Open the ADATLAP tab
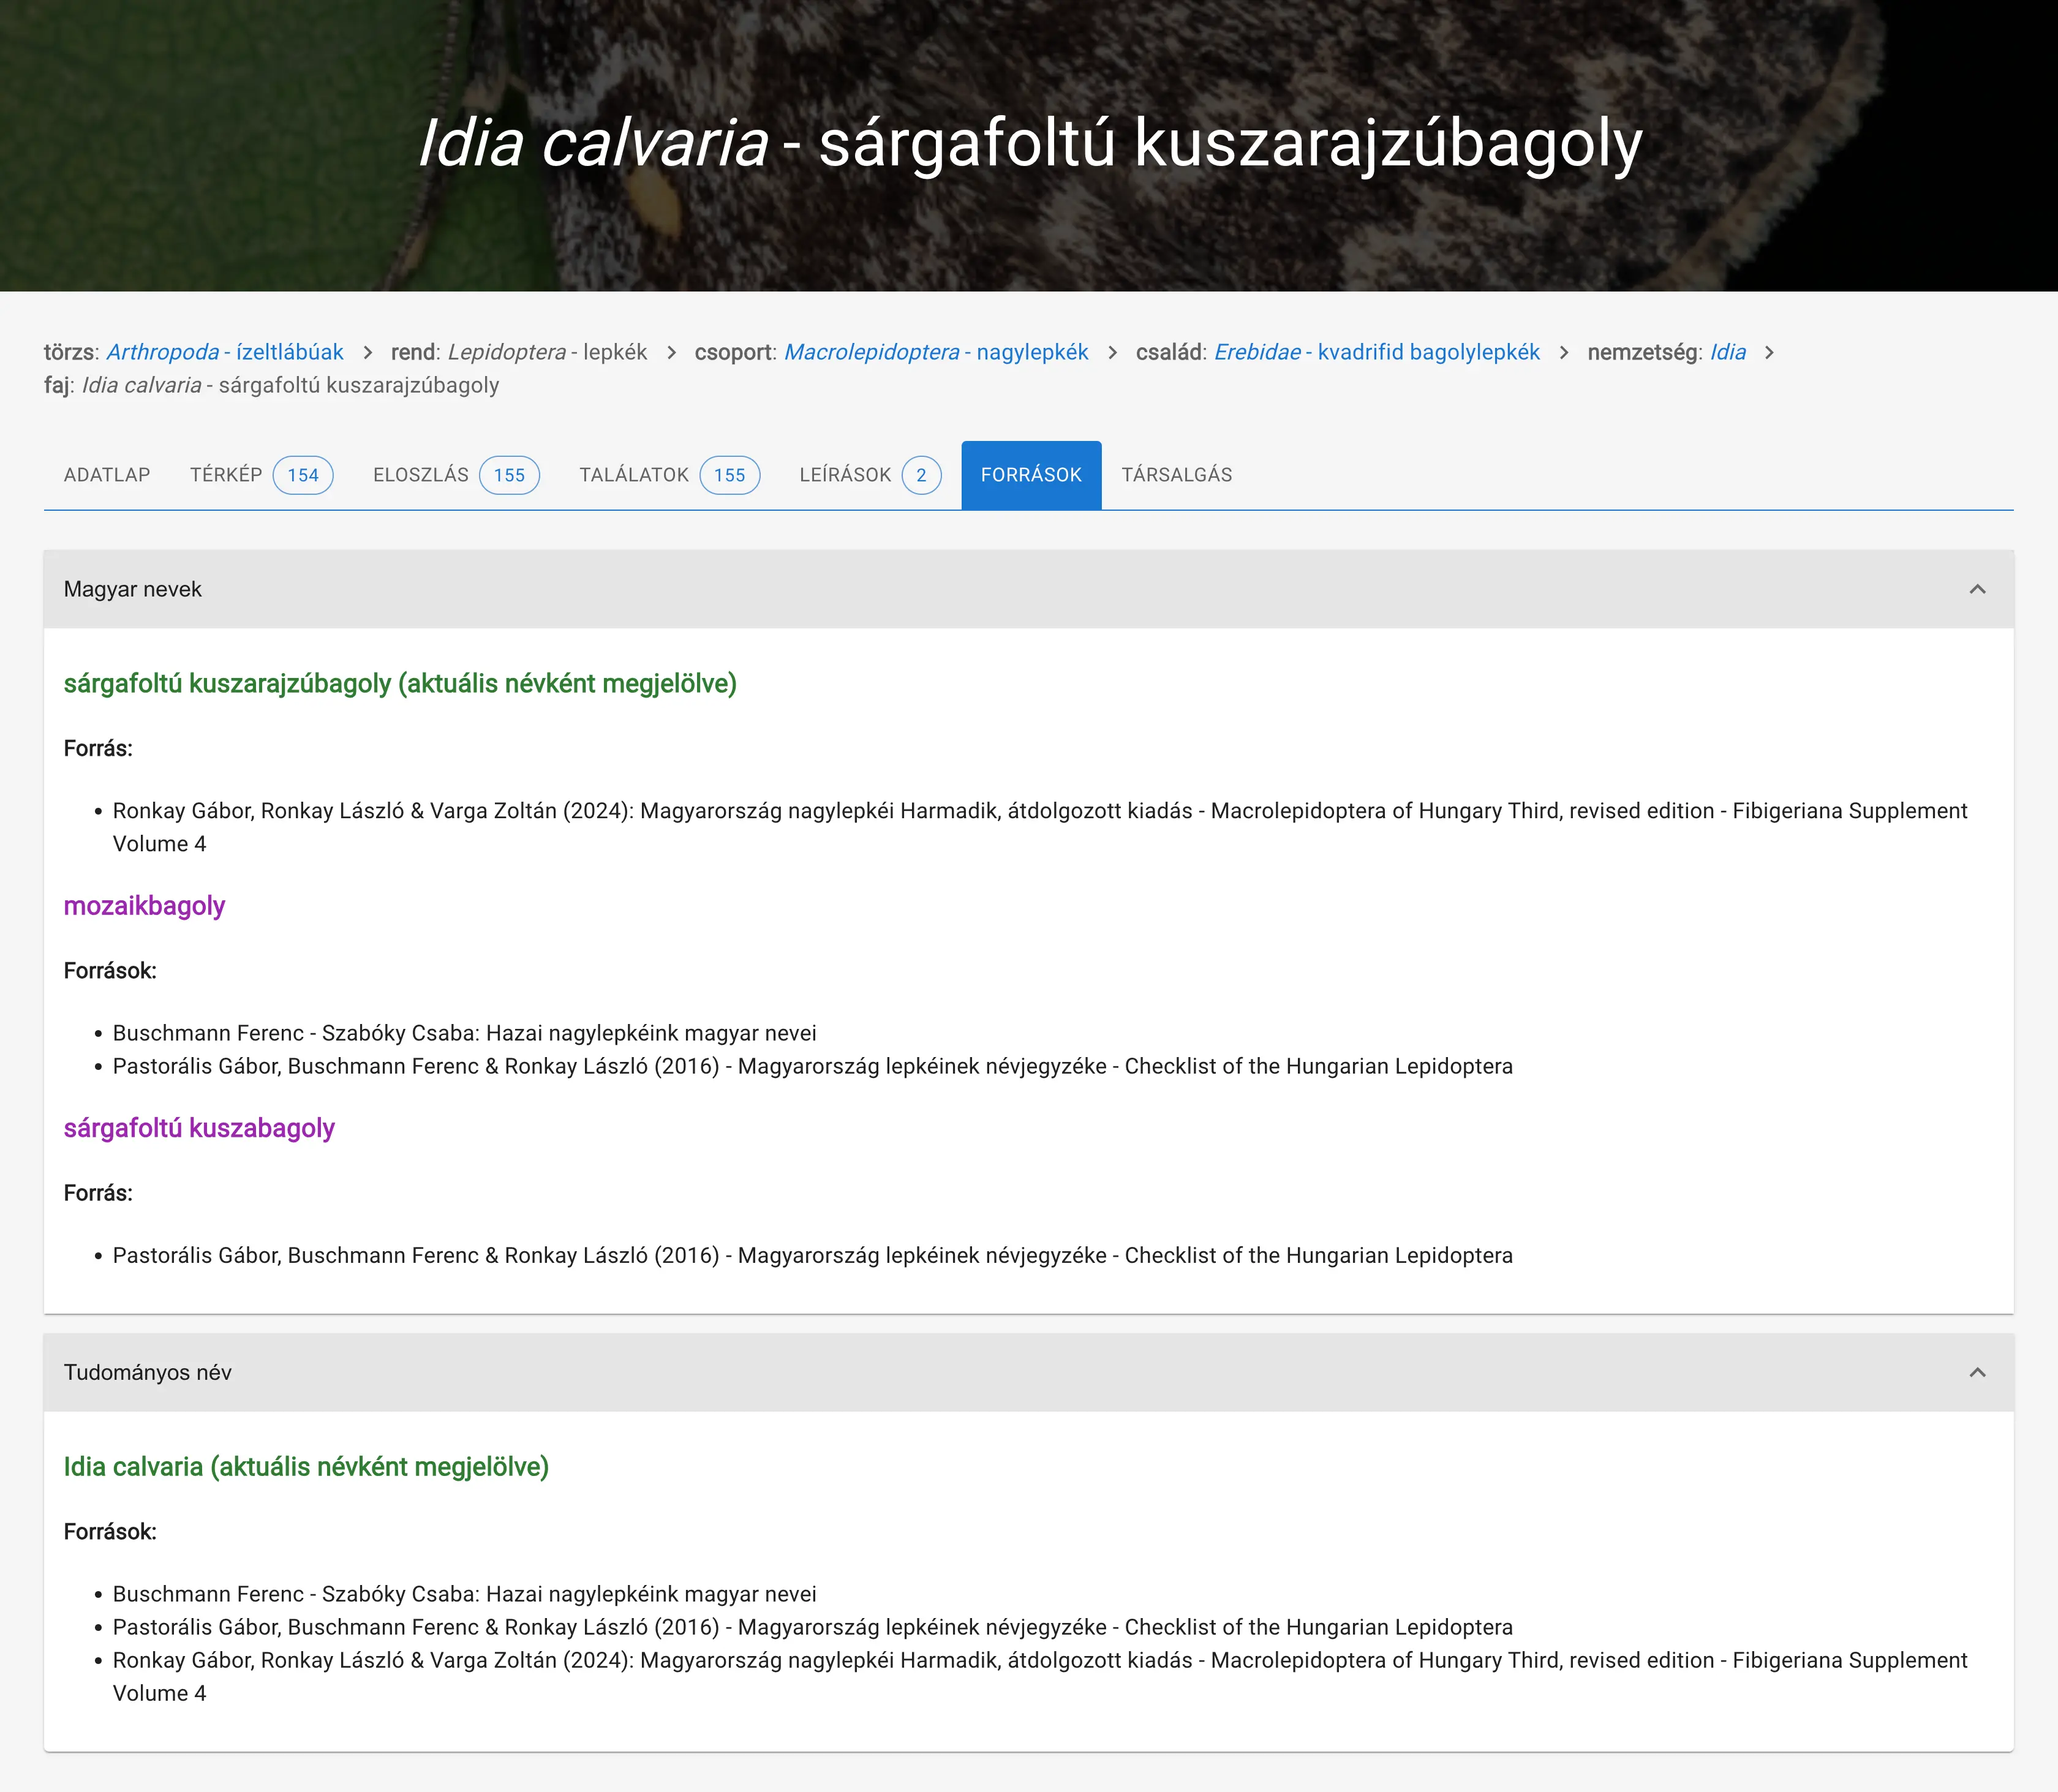The height and width of the screenshot is (1792, 2058). [107, 475]
